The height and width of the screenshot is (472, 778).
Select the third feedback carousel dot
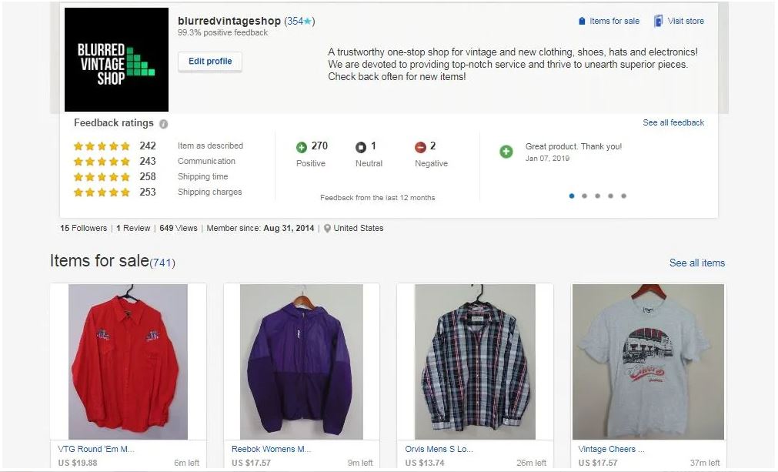(x=598, y=196)
